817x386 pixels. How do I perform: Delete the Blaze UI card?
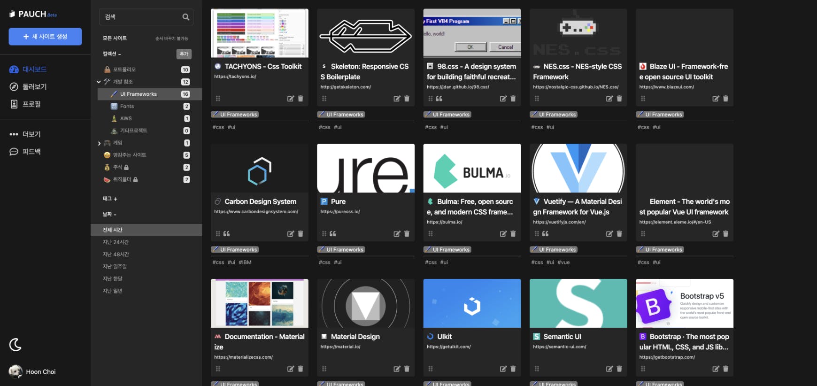point(725,99)
